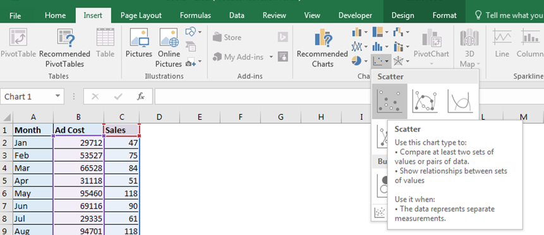Image resolution: width=544 pixels, height=235 pixels.
Task: Take a Screenshot clipping
Action: [x=190, y=63]
